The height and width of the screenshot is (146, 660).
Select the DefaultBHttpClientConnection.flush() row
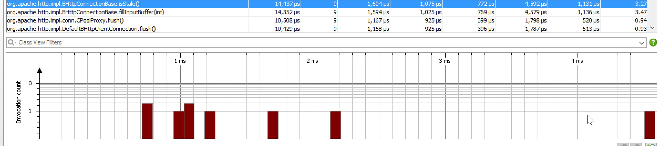[327, 29]
